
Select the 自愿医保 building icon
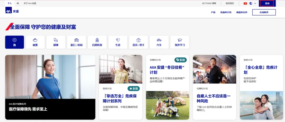(97, 40)
